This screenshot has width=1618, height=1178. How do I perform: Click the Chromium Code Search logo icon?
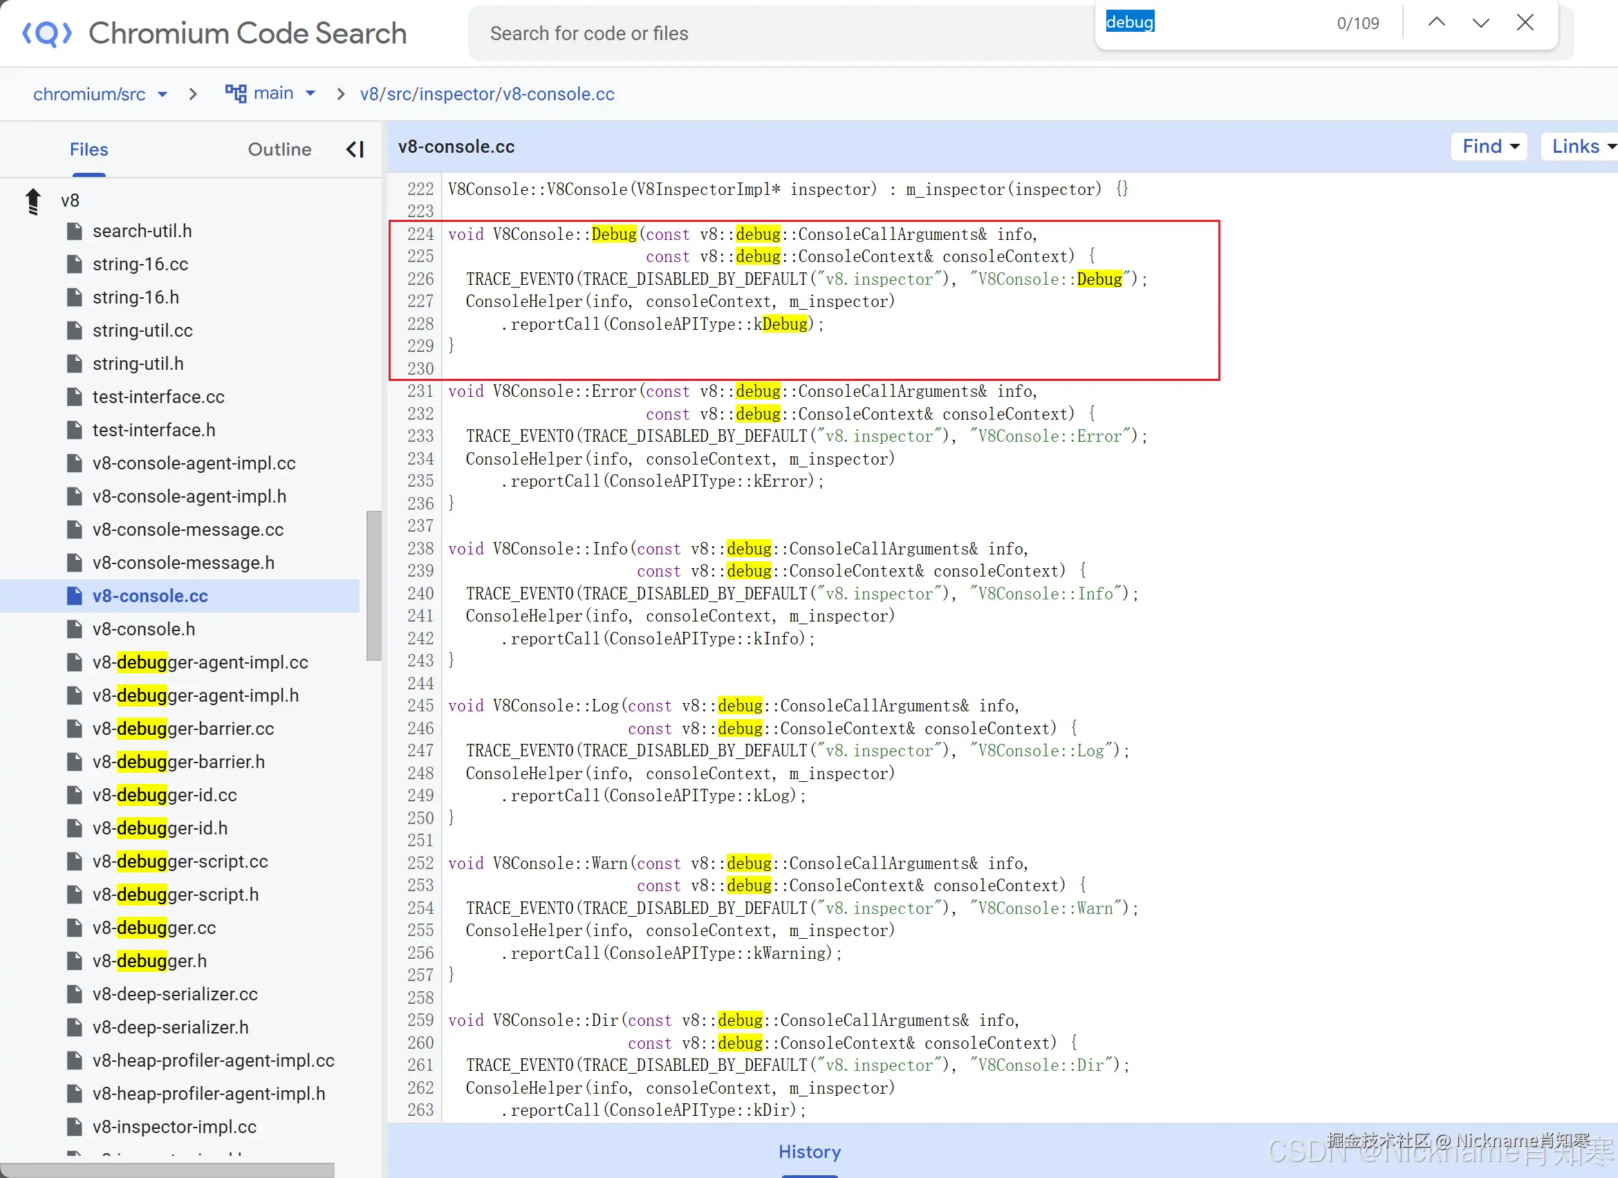[47, 33]
